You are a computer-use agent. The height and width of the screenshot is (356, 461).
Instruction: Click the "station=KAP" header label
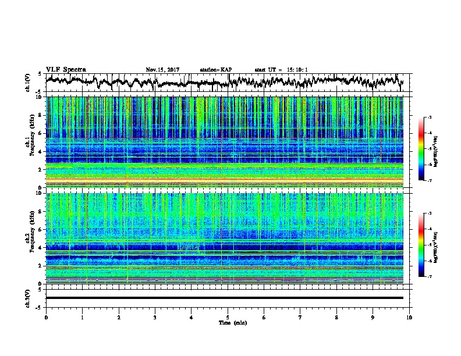coord(216,70)
